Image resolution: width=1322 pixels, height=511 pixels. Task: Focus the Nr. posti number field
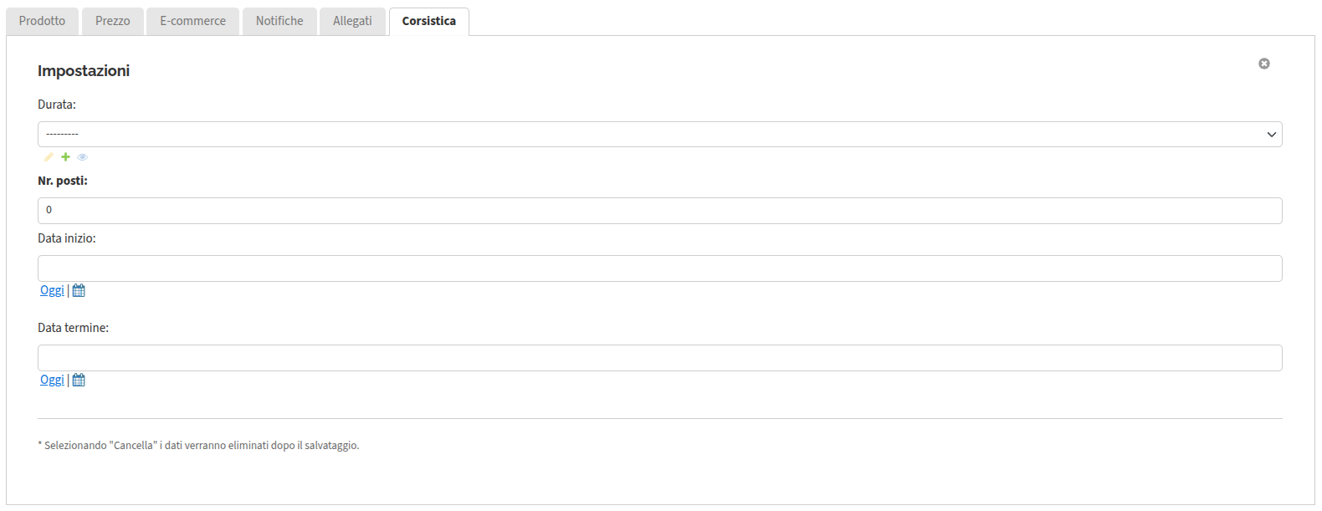click(659, 211)
